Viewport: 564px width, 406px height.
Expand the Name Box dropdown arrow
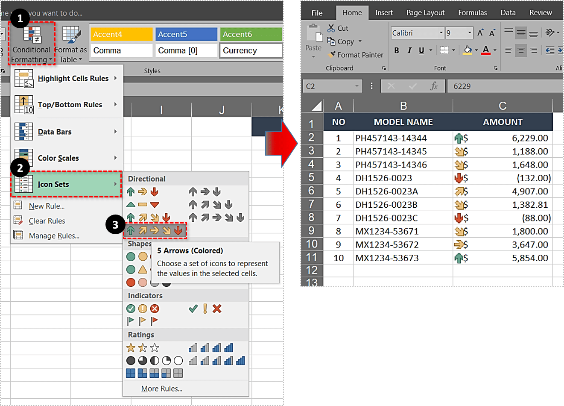[x=357, y=86]
